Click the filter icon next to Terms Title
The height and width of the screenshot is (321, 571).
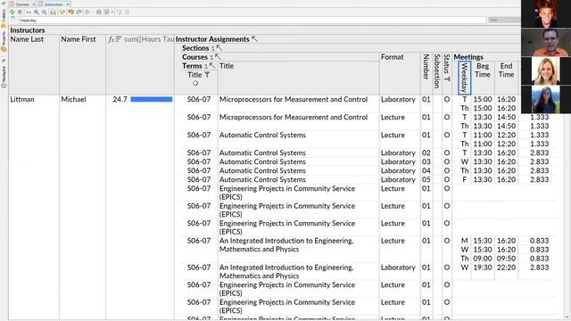207,75
